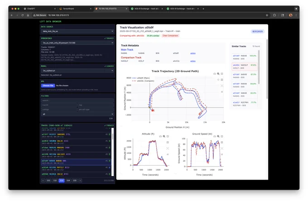Click browser back arrow
The image size is (308, 201).
12,15
